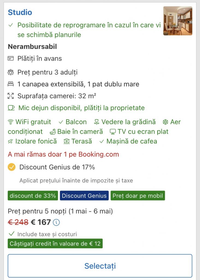Click the snowflake air conditioning icon
Viewport: 200px width, 280px height.
[165, 122]
